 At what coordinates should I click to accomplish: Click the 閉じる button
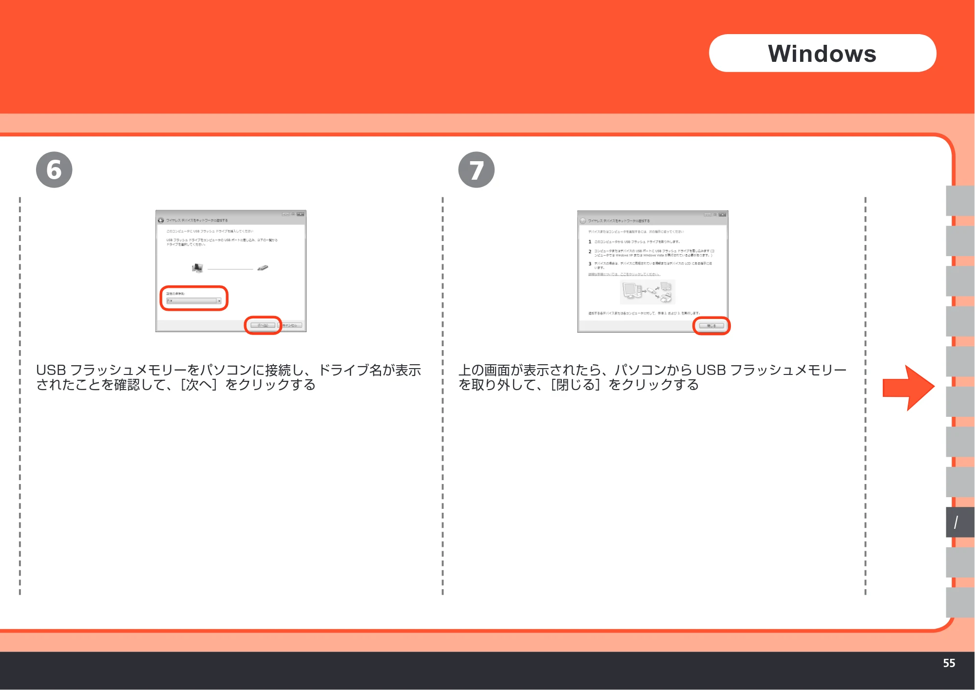[711, 326]
